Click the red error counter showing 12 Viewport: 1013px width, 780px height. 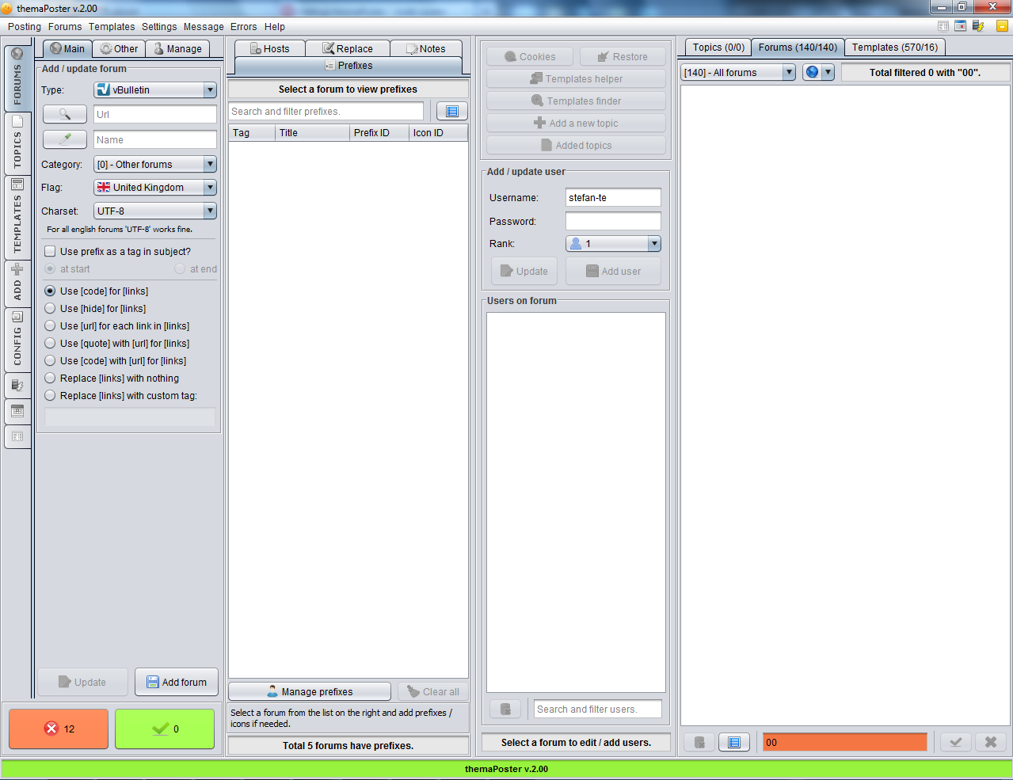(x=59, y=729)
